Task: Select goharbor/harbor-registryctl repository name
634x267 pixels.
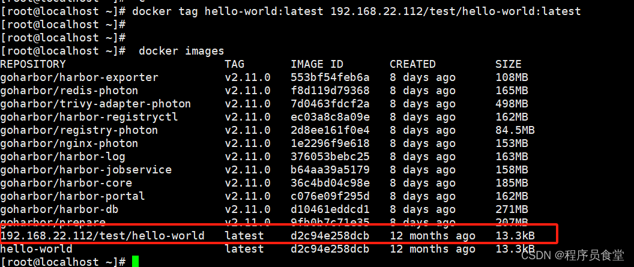Action: pos(89,117)
